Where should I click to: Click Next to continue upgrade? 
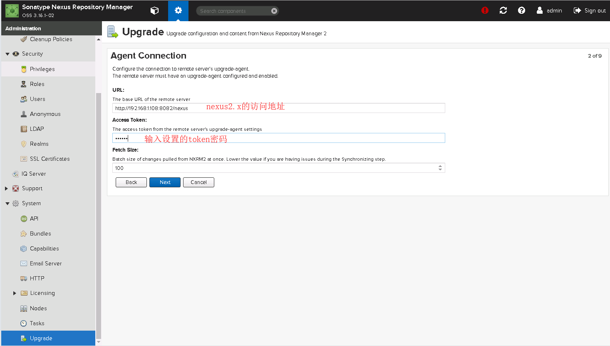[165, 182]
